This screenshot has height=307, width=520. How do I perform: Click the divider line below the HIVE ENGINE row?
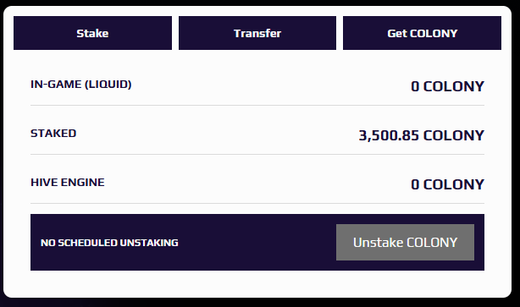point(257,203)
